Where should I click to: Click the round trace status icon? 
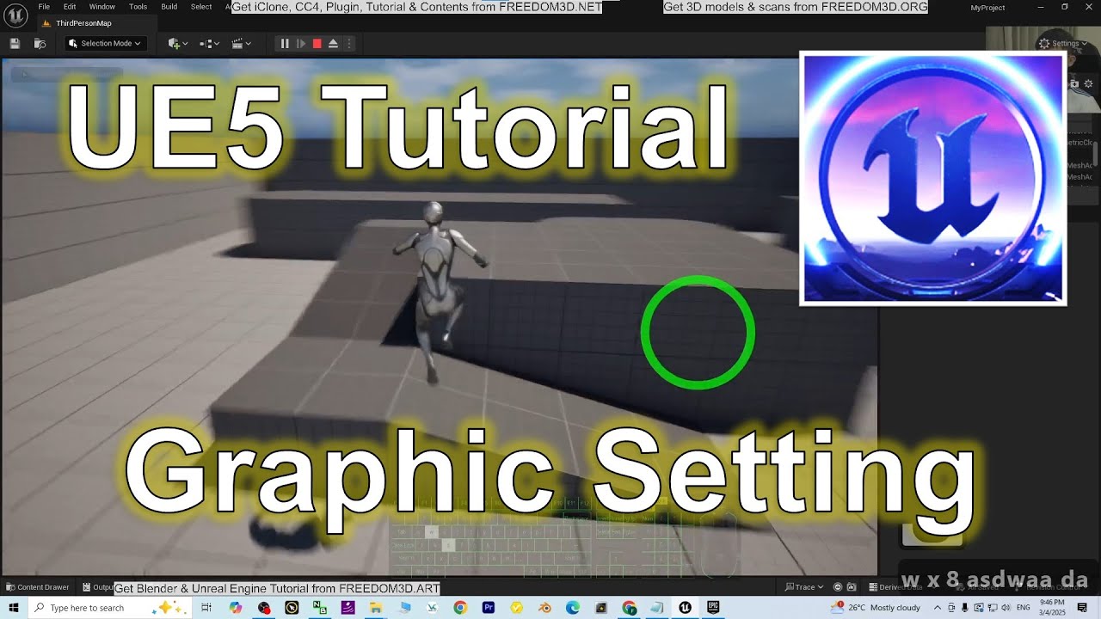(x=837, y=587)
